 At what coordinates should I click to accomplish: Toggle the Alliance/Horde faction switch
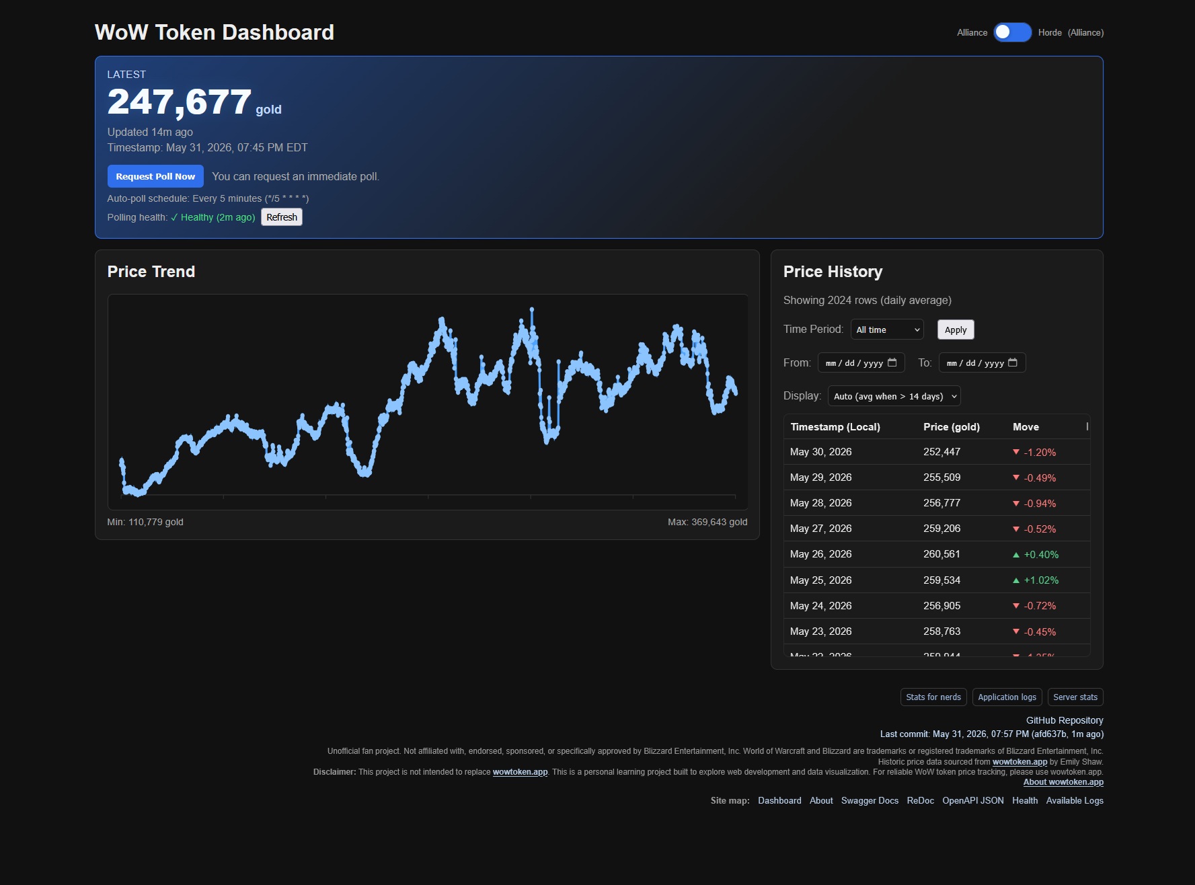pos(1012,32)
